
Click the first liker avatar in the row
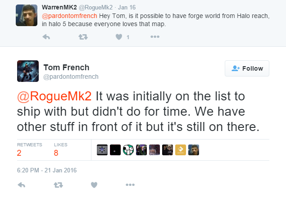pos(102,149)
